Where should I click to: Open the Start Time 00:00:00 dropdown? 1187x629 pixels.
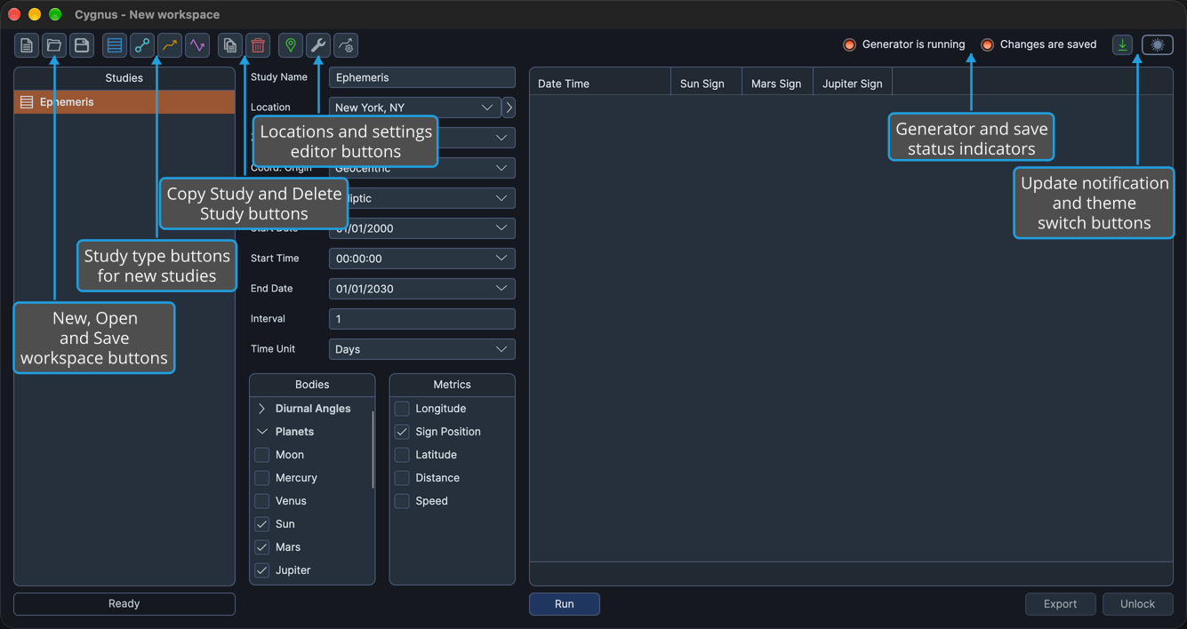421,259
